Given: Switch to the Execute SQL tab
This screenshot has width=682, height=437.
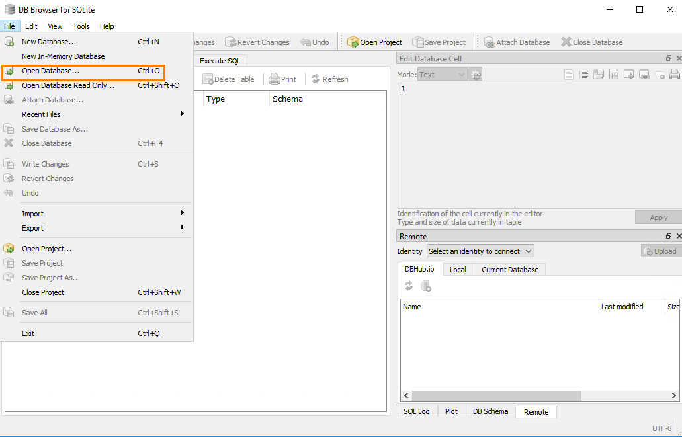Looking at the screenshot, I should 220,61.
